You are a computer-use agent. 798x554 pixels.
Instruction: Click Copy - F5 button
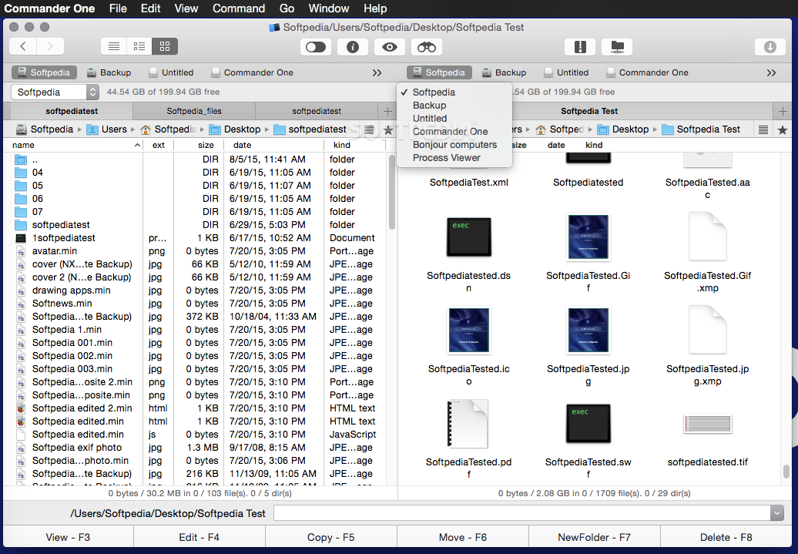(330, 537)
